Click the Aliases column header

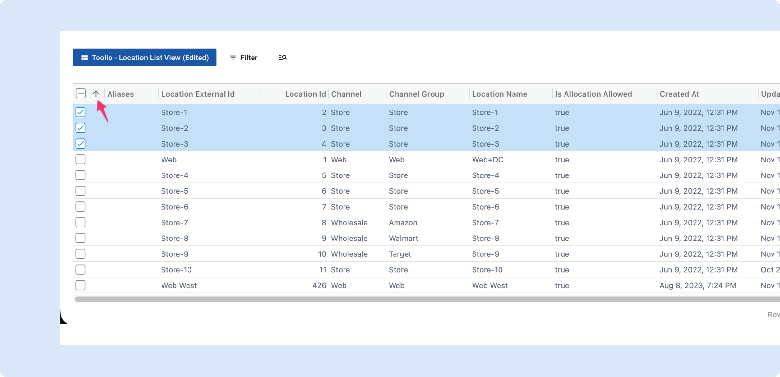coord(121,94)
